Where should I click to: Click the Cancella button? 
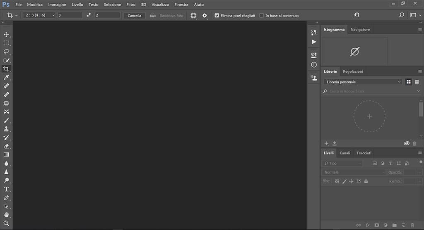point(135,16)
